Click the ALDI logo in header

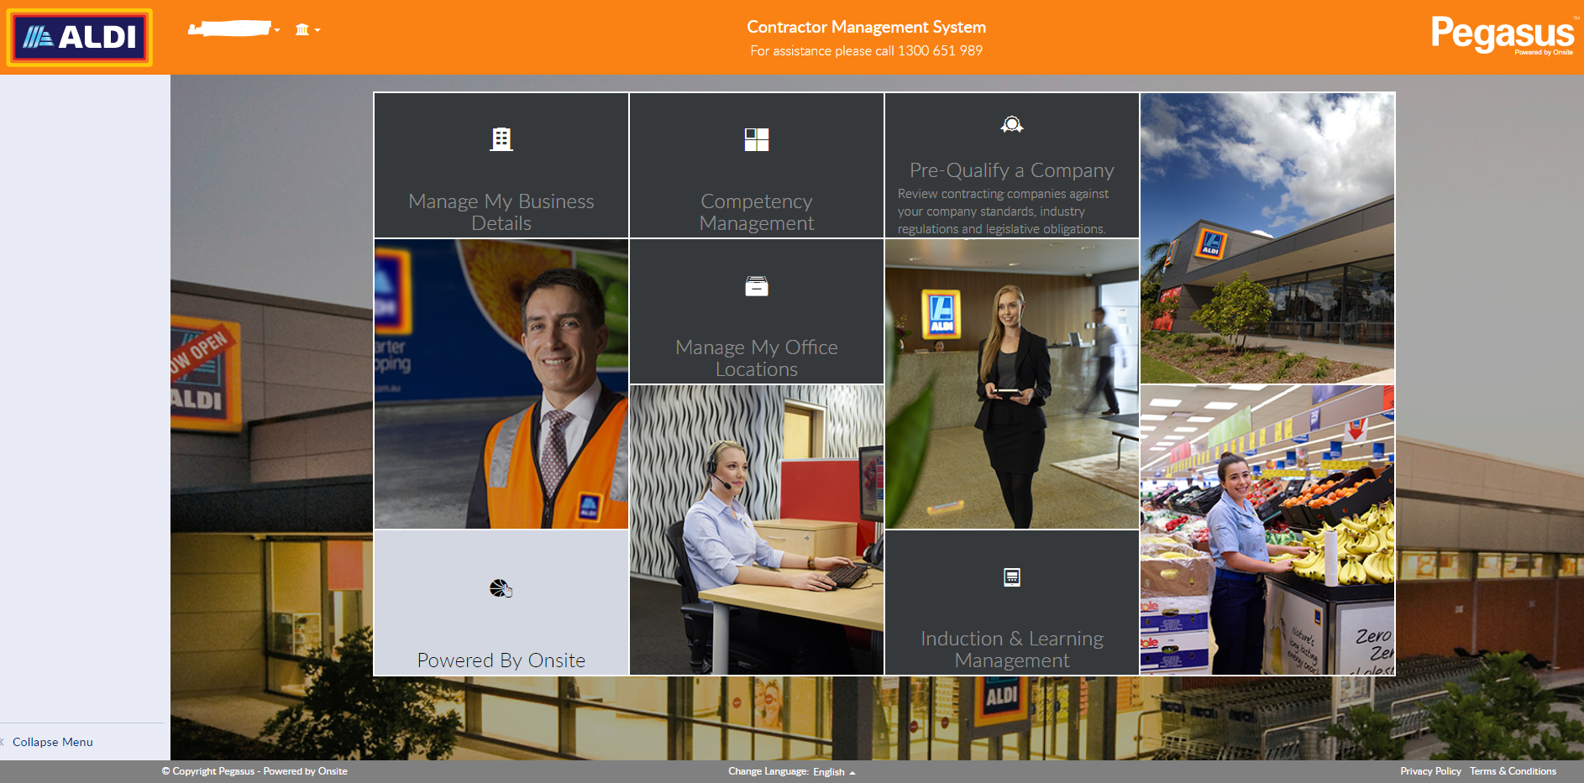[x=80, y=38]
